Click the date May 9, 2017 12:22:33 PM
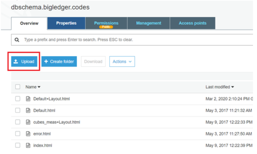 point(229,122)
